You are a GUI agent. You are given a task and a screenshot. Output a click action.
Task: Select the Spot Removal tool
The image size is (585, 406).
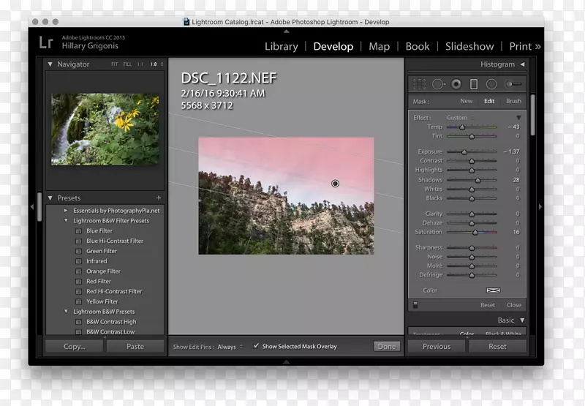[438, 84]
